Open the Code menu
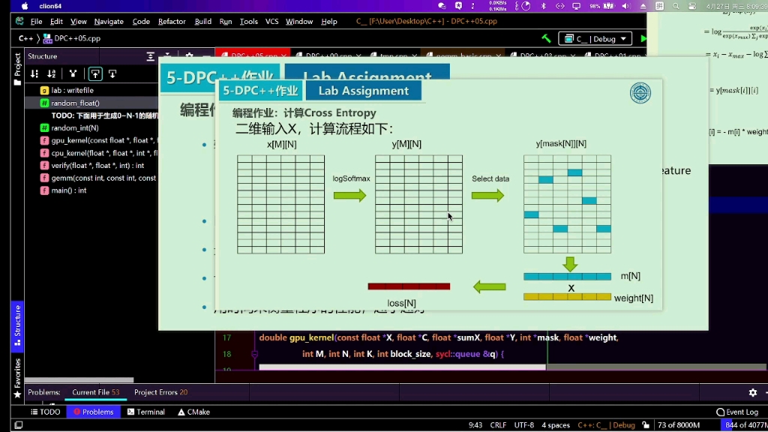Image resolution: width=768 pixels, height=432 pixels. click(141, 22)
